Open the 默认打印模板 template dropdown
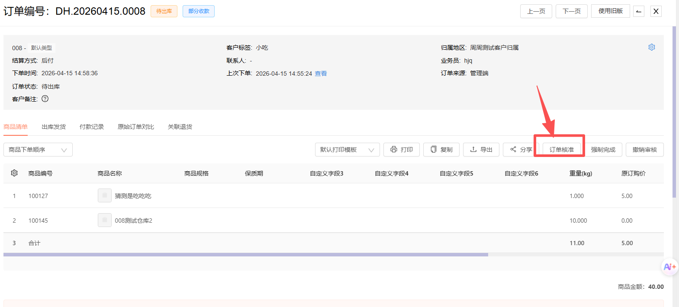The image size is (679, 307). (348, 150)
